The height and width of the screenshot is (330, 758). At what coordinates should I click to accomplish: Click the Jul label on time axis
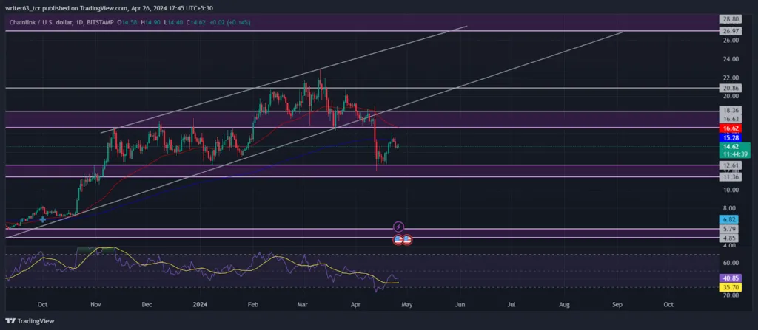512,305
